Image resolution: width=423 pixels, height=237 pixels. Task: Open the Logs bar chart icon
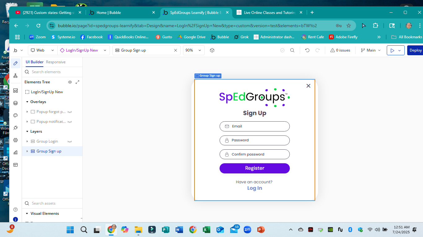click(x=15, y=152)
